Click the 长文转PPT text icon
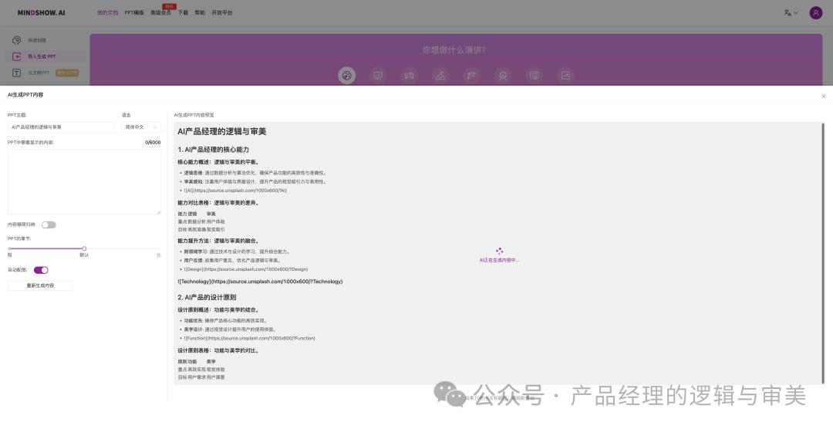This screenshot has width=833, height=429. 16,73
